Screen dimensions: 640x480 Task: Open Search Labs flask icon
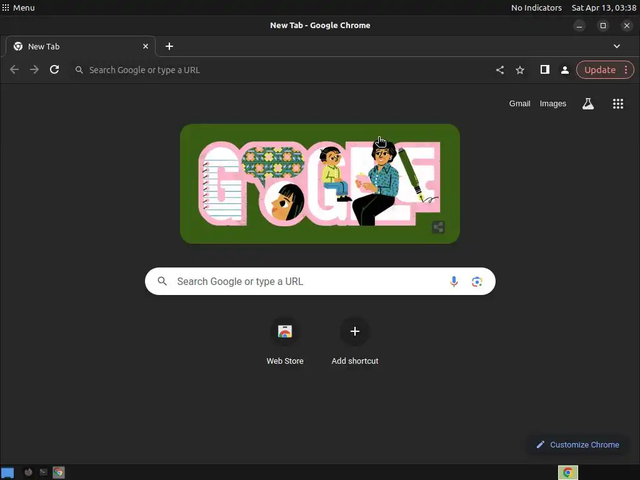[587, 104]
